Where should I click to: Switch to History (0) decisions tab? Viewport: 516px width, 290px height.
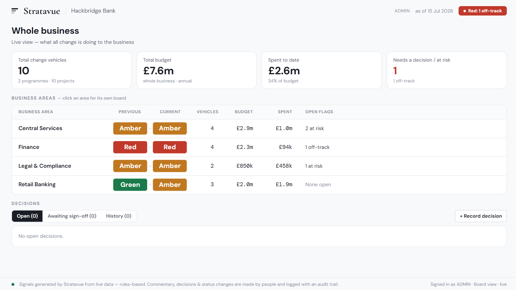point(119,216)
